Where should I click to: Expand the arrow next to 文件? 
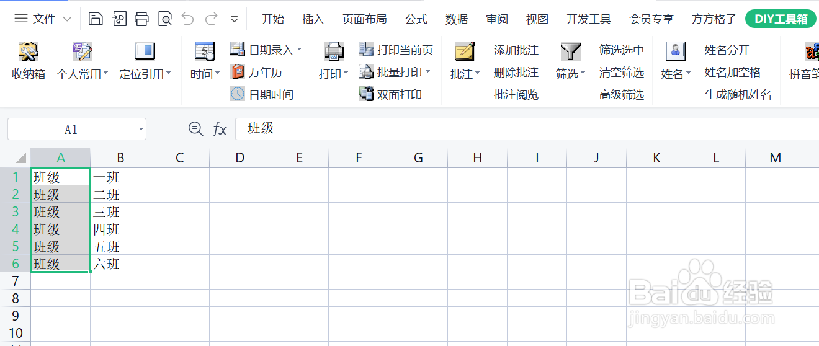click(x=67, y=19)
